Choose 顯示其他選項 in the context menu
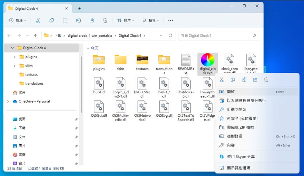 click(x=257, y=168)
